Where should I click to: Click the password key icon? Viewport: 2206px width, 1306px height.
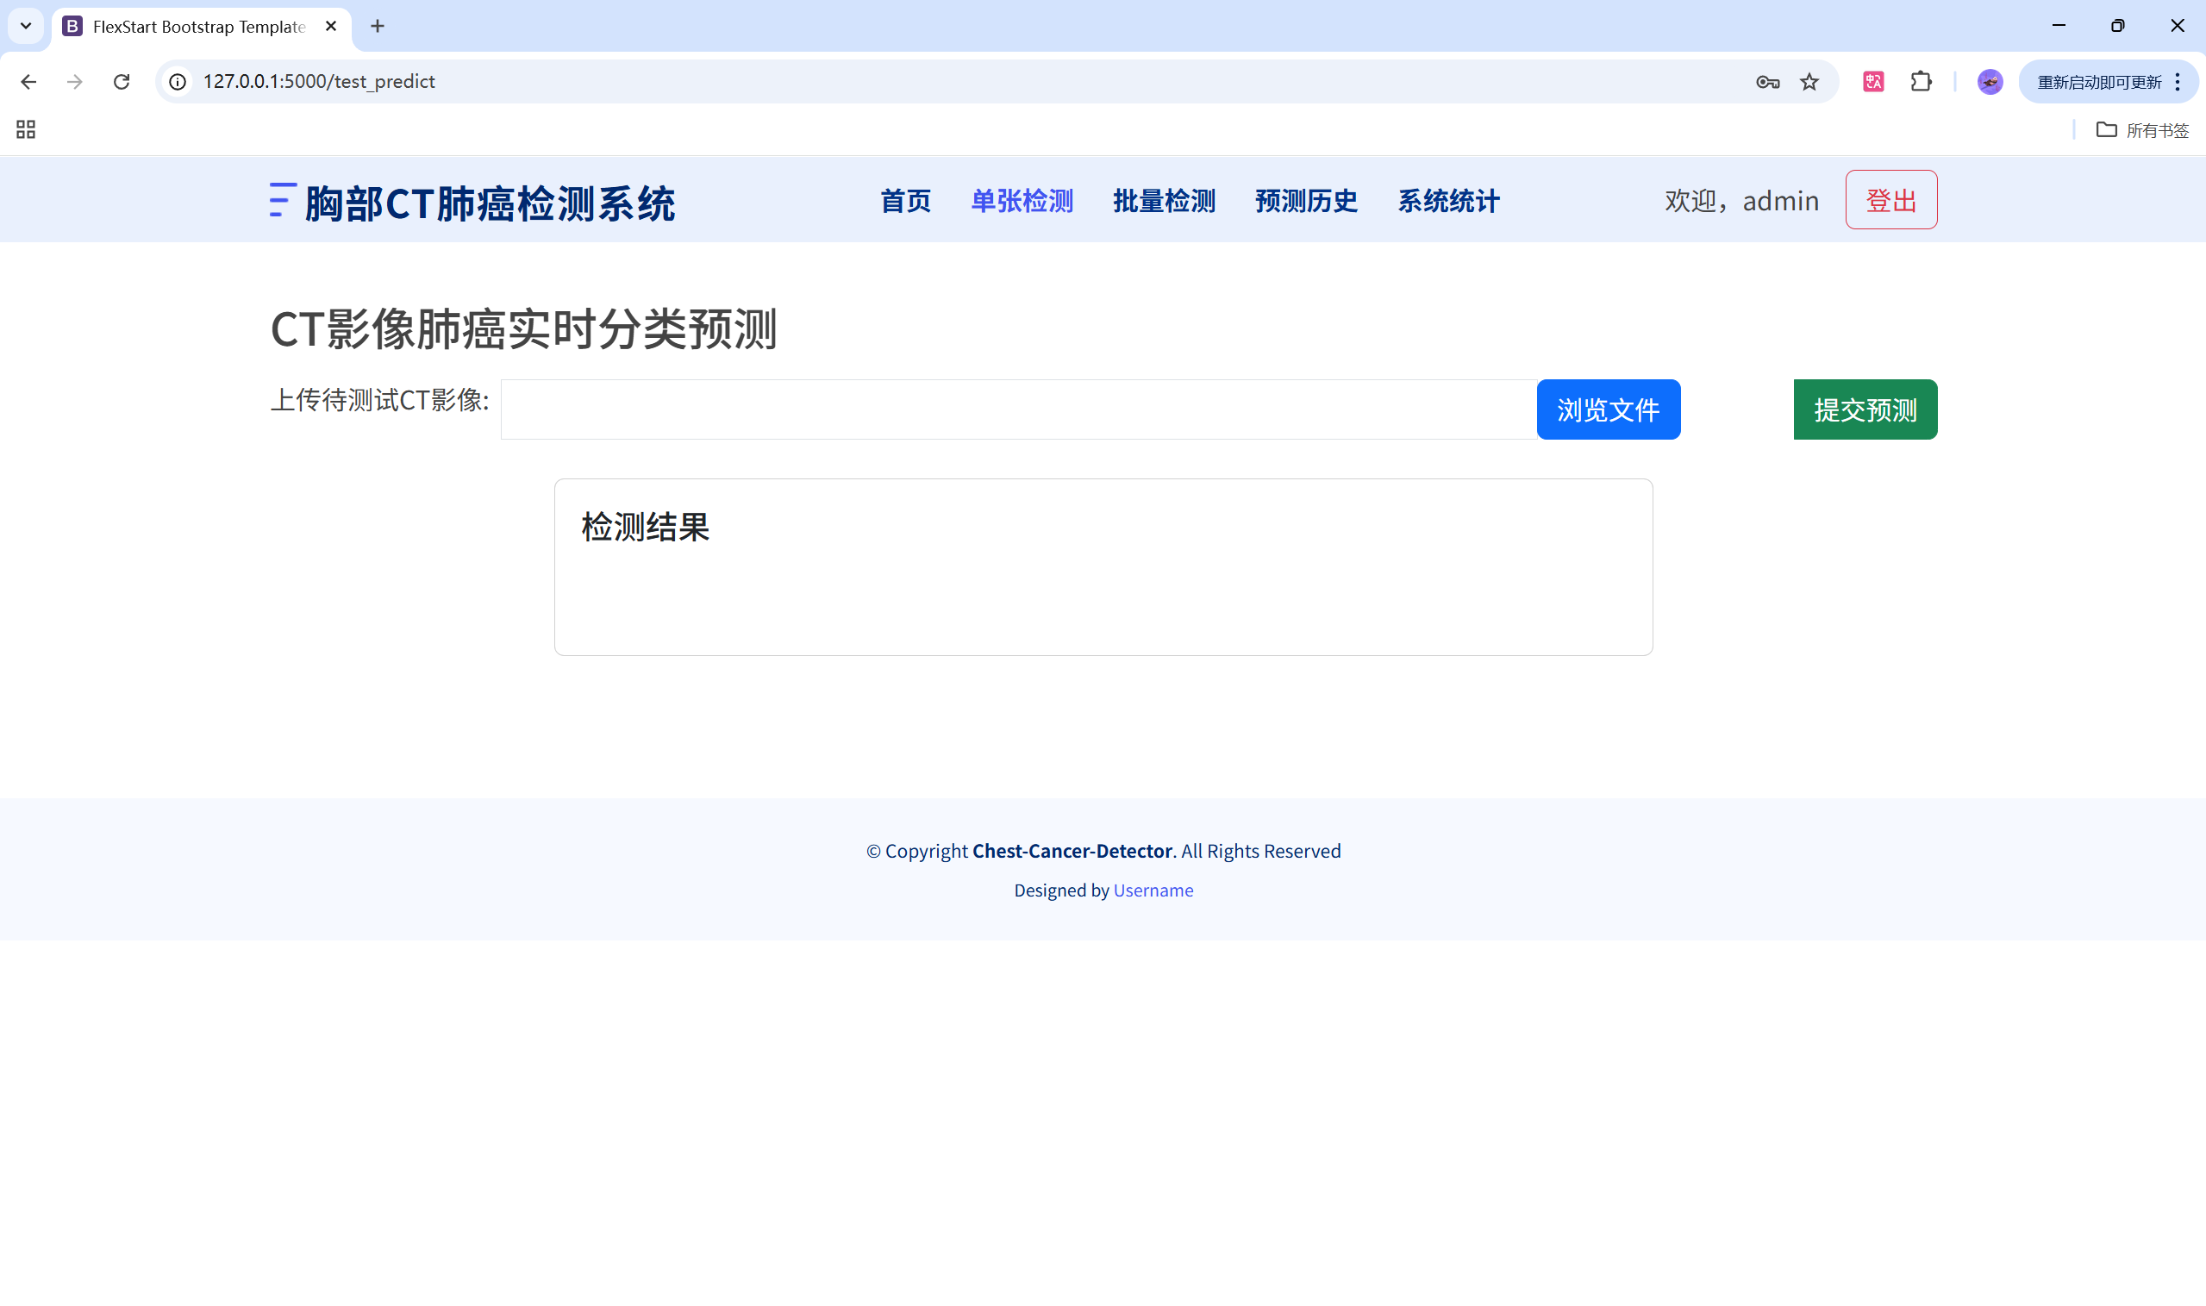[1767, 82]
